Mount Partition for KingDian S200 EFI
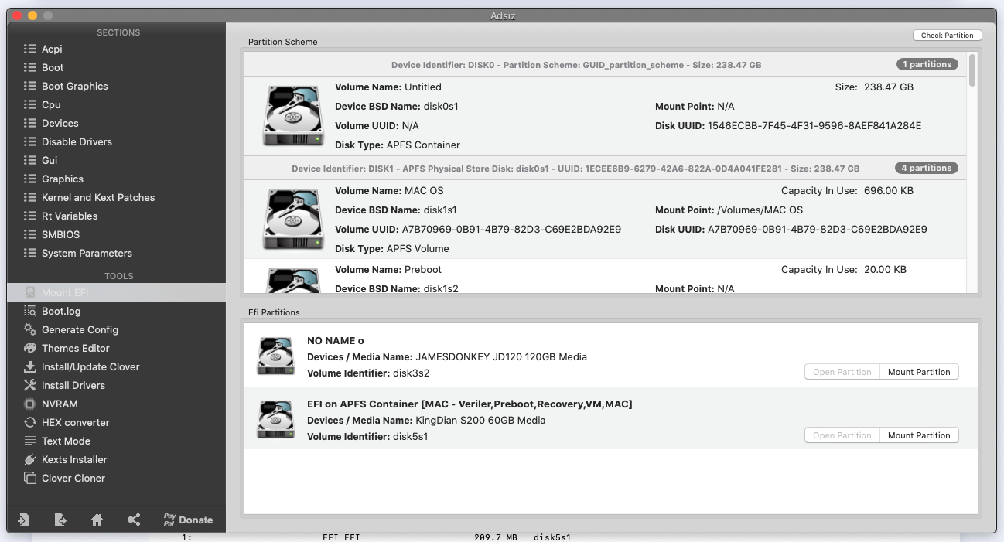This screenshot has width=1004, height=542. pyautogui.click(x=918, y=435)
